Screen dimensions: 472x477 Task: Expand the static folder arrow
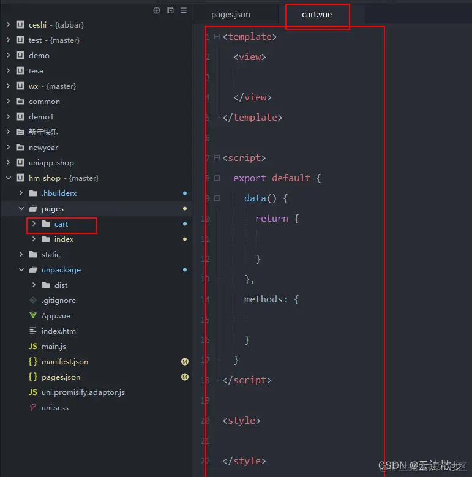(x=21, y=254)
